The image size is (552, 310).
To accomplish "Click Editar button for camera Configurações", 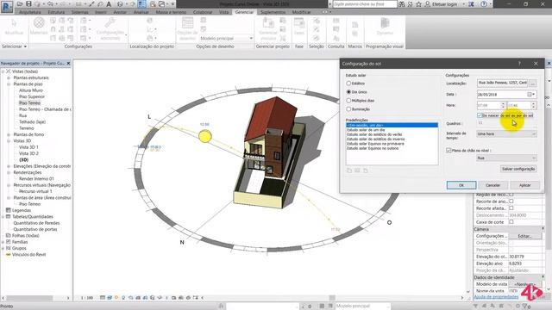I will [x=524, y=236].
